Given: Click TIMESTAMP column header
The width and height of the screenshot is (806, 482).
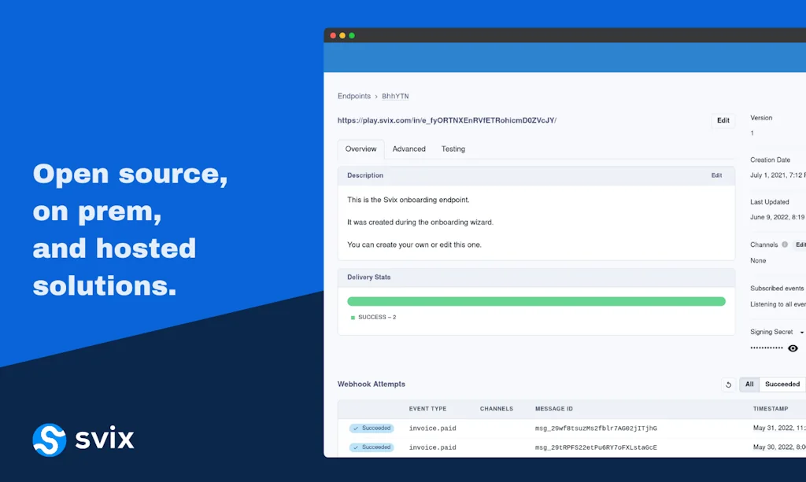Looking at the screenshot, I should [x=770, y=409].
